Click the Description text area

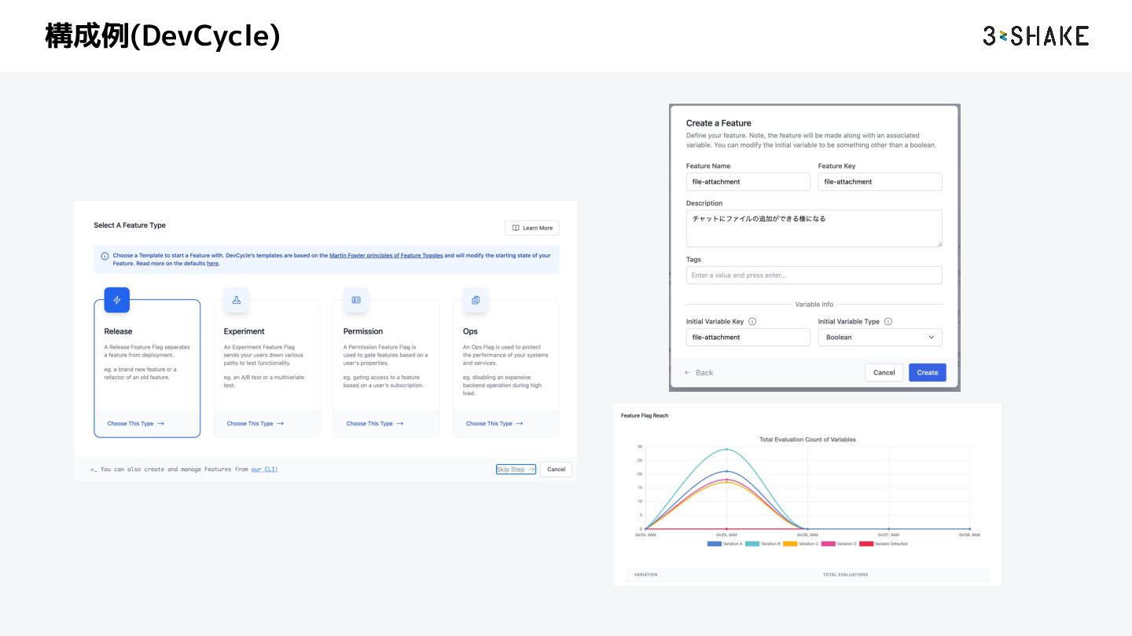coord(814,228)
